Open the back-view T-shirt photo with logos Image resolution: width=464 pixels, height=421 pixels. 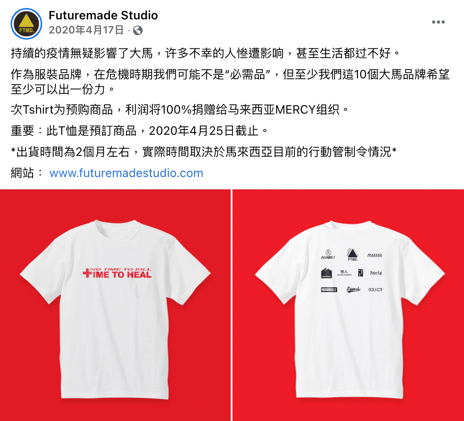348,305
